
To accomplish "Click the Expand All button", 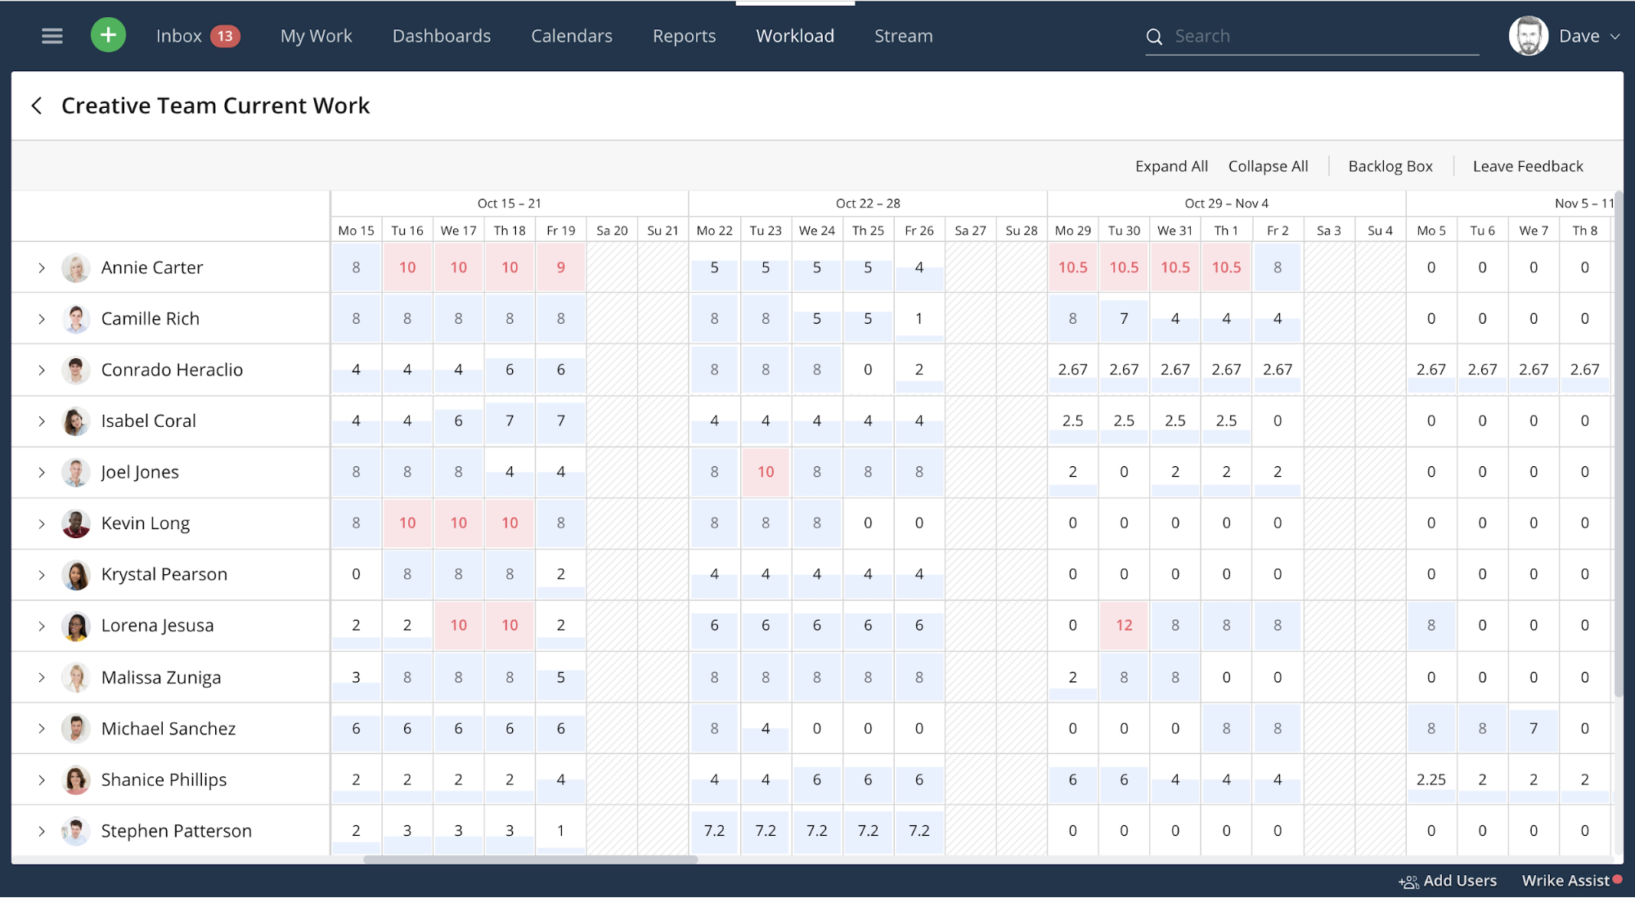I will point(1170,166).
